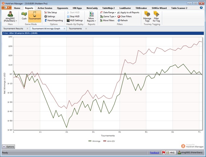The height and width of the screenshot is (157, 206).
Task: Open the LeakBuster tab
Action: click(125, 8)
